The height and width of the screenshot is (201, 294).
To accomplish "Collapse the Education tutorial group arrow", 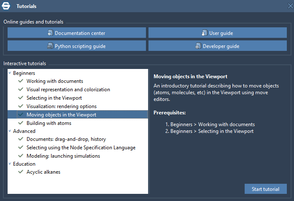I will pos(10,164).
